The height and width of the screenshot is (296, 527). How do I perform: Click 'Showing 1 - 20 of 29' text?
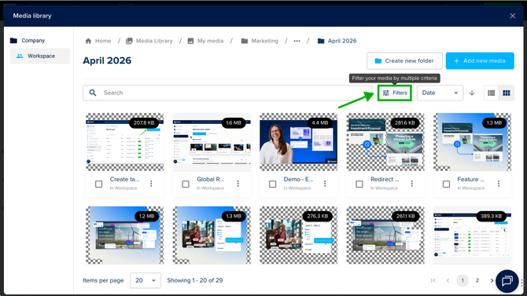pyautogui.click(x=195, y=280)
